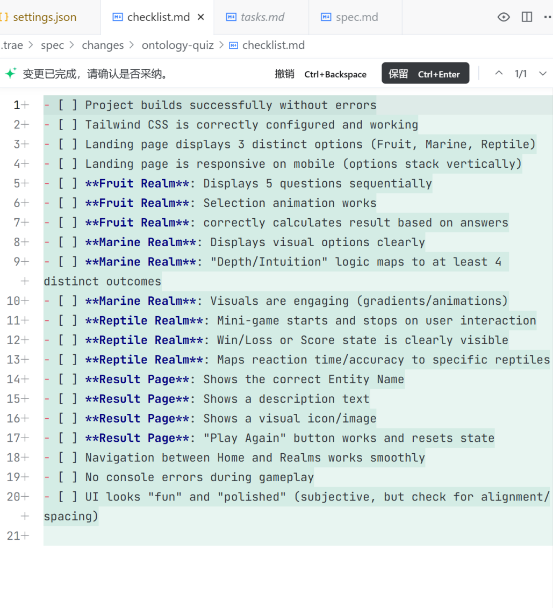Click Reptile Realm Win/Loss or Score line
The width and height of the screenshot is (553, 608).
297,340
